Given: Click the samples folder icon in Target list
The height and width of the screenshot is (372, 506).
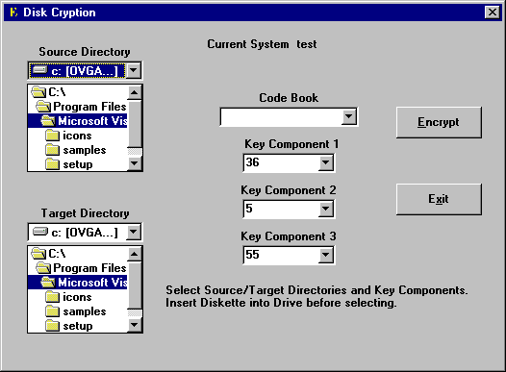Looking at the screenshot, I should tap(52, 311).
